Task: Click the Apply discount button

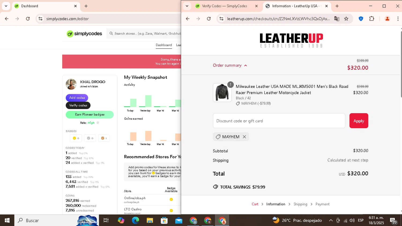Action: click(x=359, y=121)
